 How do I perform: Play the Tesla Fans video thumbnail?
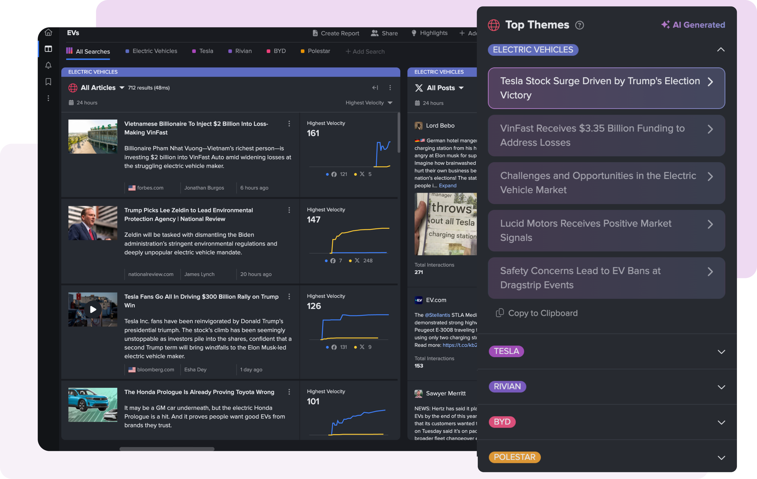pos(93,309)
